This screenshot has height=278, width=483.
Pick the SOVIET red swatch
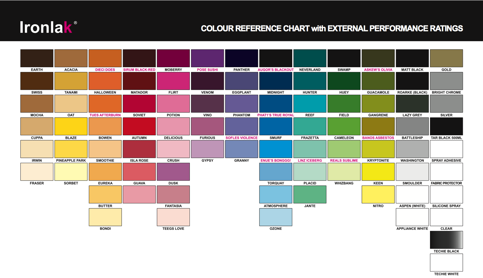coord(139,104)
